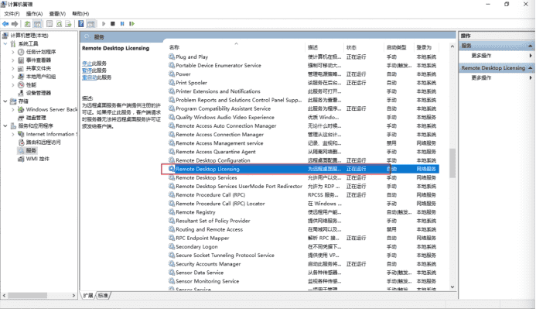536x309 pixels.
Task: Collapse Remote Desktop Licensing section in Actions pane
Action: [530, 67]
